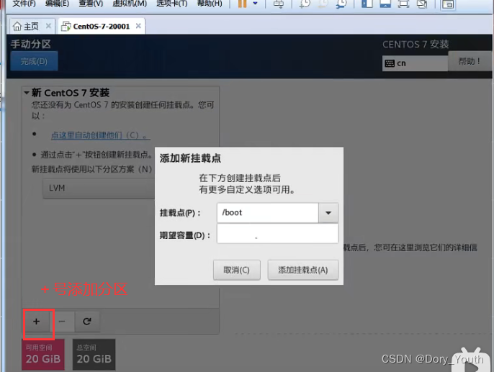Switch to Unity mode
Viewport: 494px width, 372px height.
click(x=422, y=4)
